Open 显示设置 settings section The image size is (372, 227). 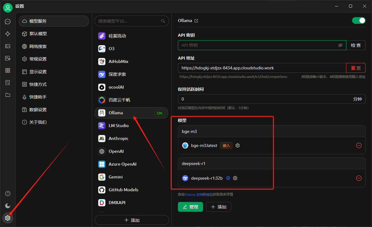point(54,72)
